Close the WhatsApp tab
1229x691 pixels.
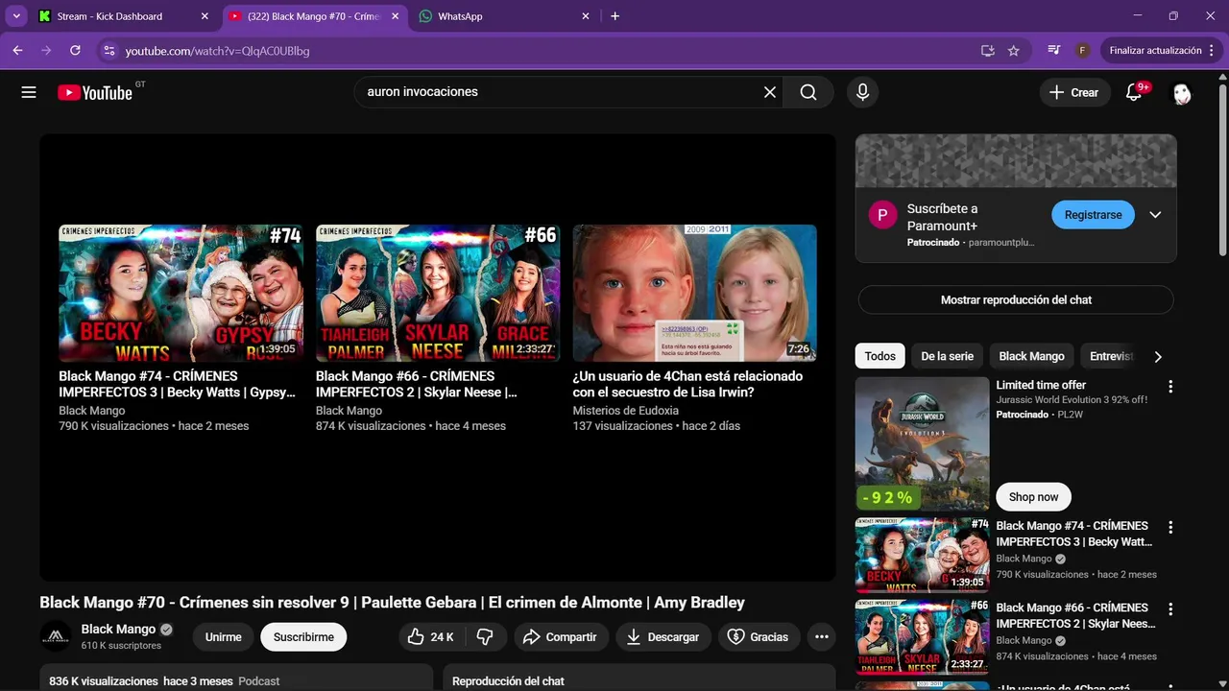coord(586,16)
